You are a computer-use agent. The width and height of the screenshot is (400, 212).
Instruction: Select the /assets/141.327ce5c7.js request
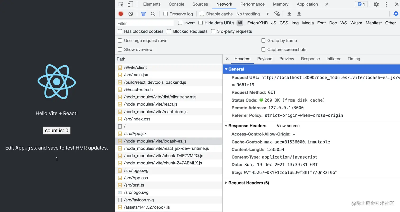tap(169, 207)
